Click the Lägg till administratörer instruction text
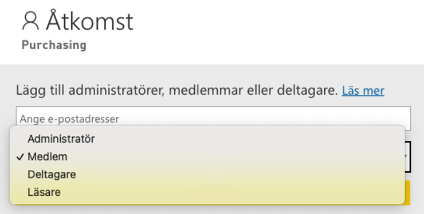This screenshot has height=214, width=424. coord(177,90)
